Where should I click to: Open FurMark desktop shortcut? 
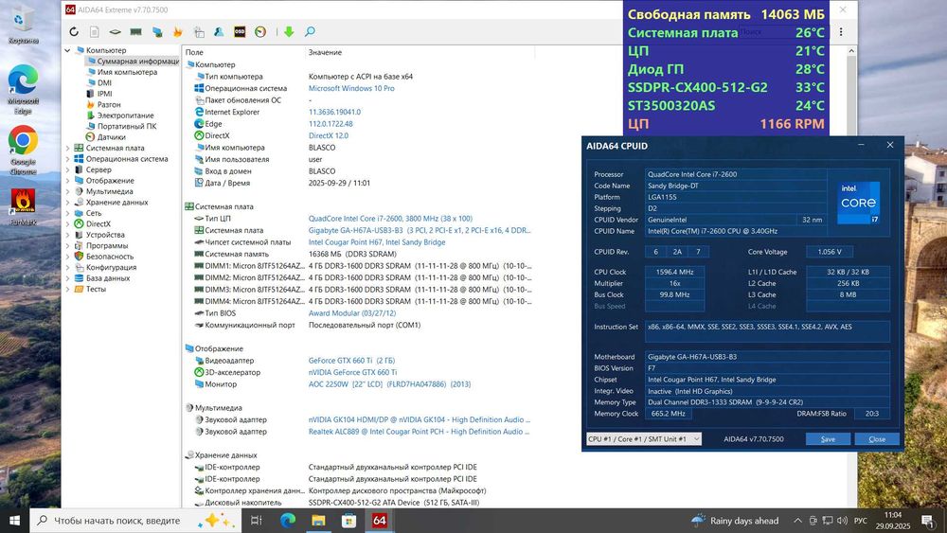tap(23, 206)
